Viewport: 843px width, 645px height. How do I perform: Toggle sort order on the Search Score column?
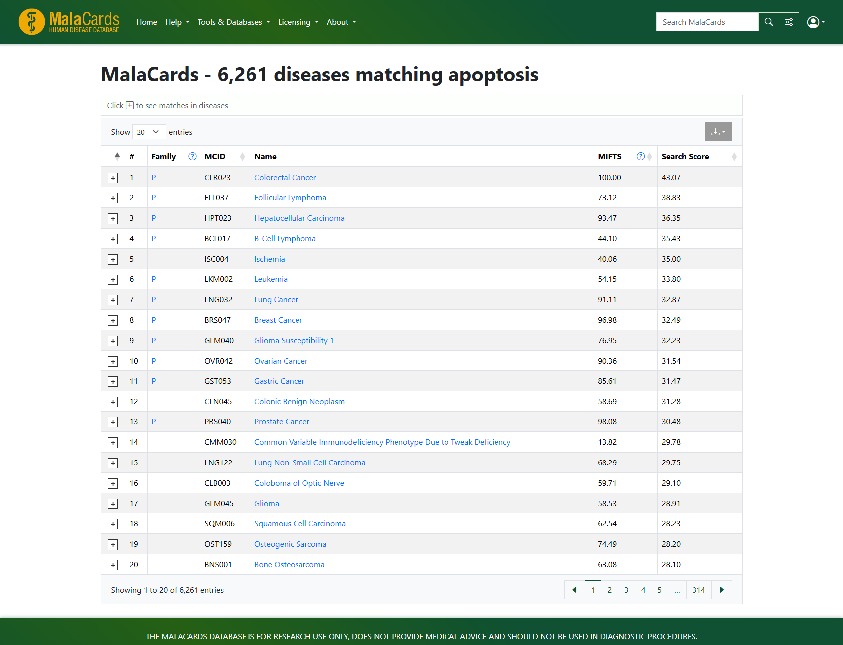pos(734,157)
